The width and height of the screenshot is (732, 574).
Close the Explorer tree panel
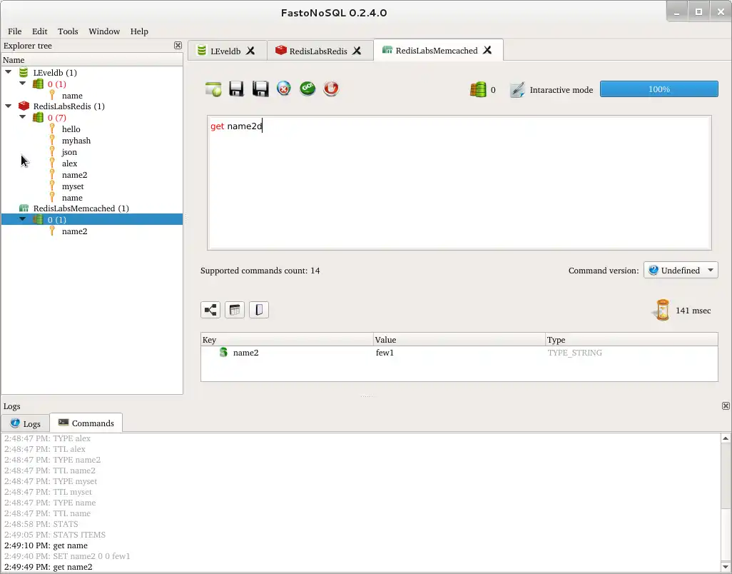coord(178,45)
